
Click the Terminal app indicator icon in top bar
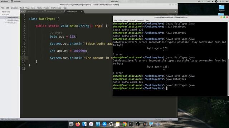tap(12, 1)
